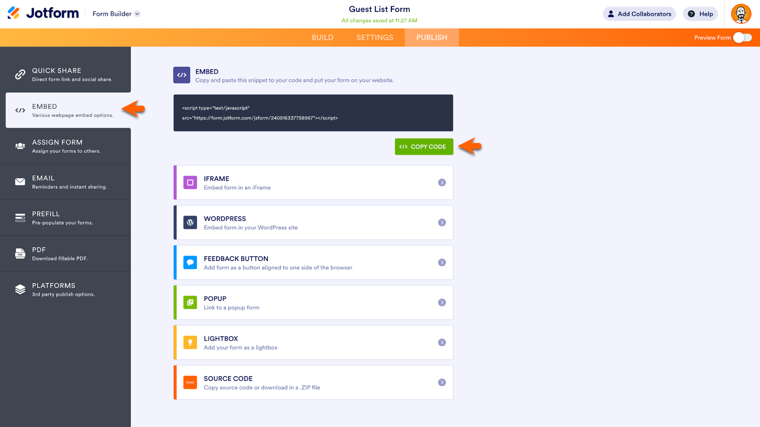The height and width of the screenshot is (427, 760).
Task: Click the embed script code box
Action: click(313, 113)
